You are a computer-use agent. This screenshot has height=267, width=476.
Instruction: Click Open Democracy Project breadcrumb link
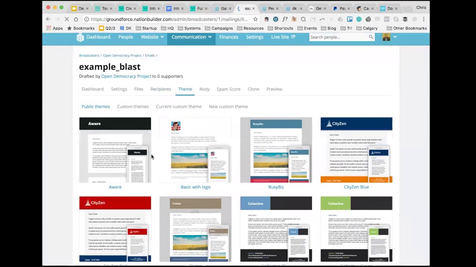tap(122, 56)
